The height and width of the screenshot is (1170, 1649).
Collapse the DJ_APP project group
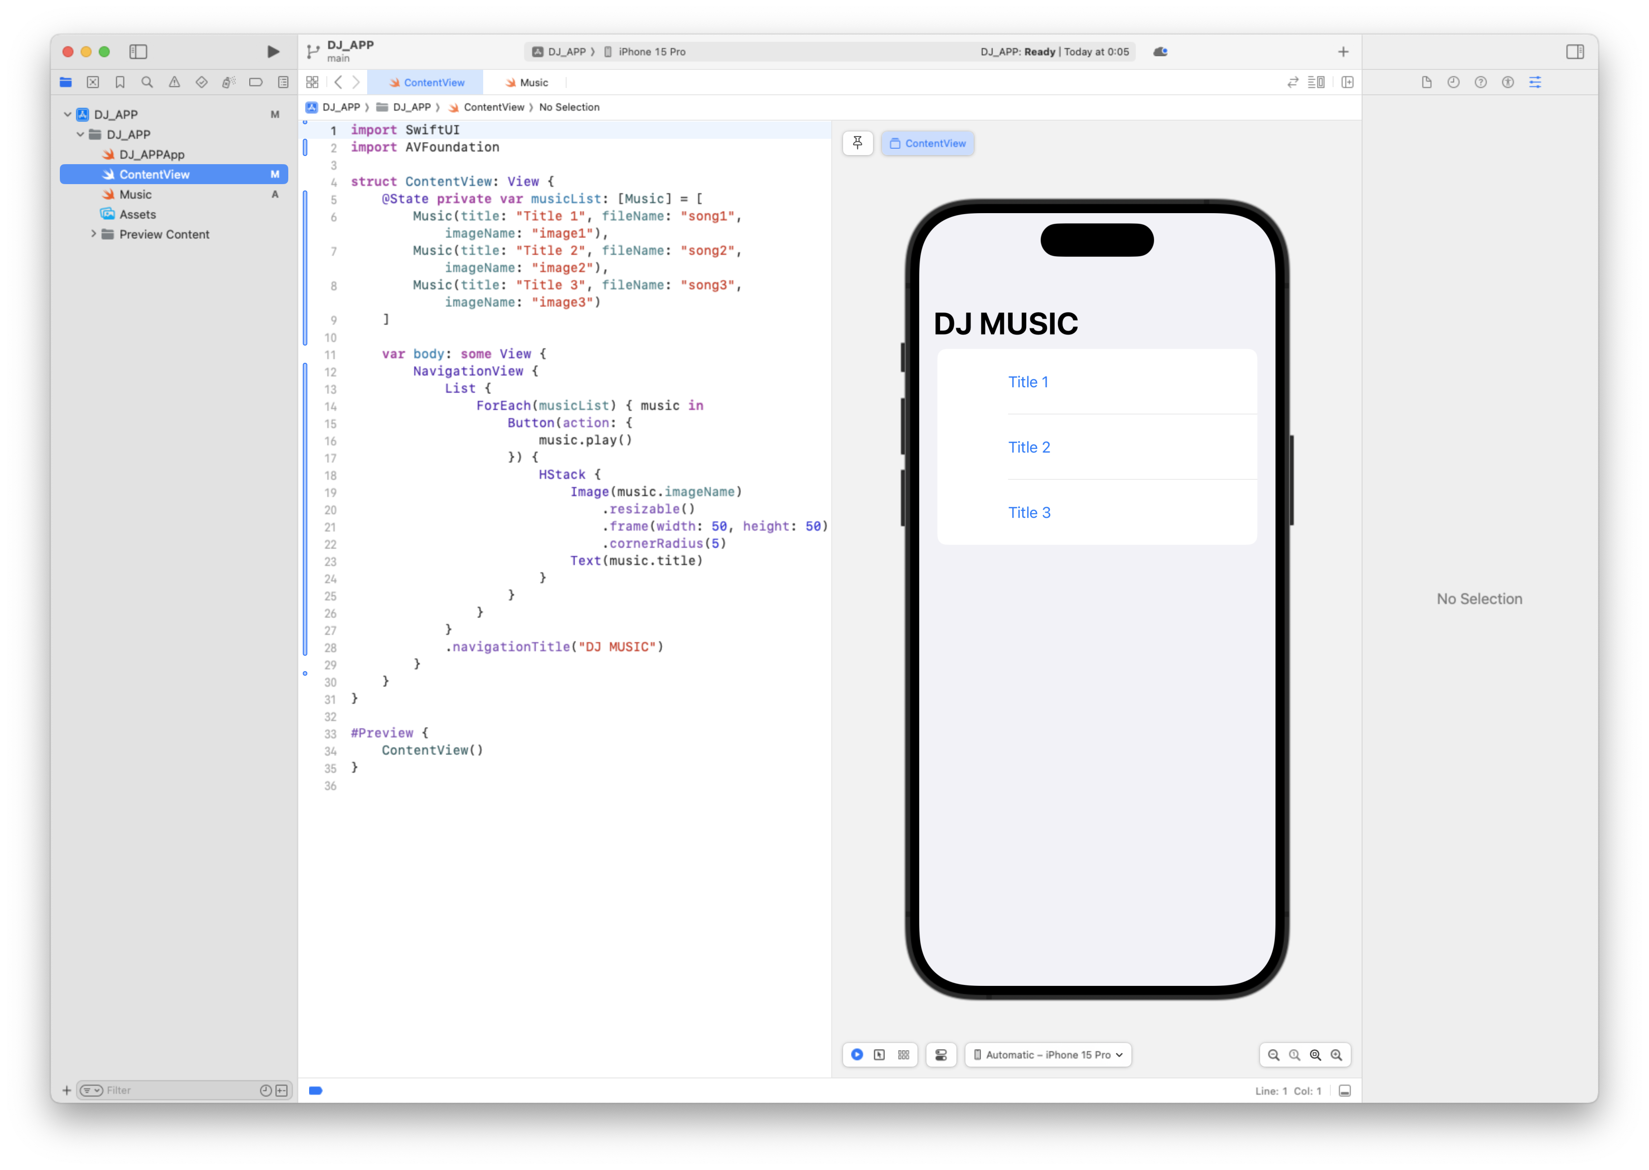tap(68, 114)
